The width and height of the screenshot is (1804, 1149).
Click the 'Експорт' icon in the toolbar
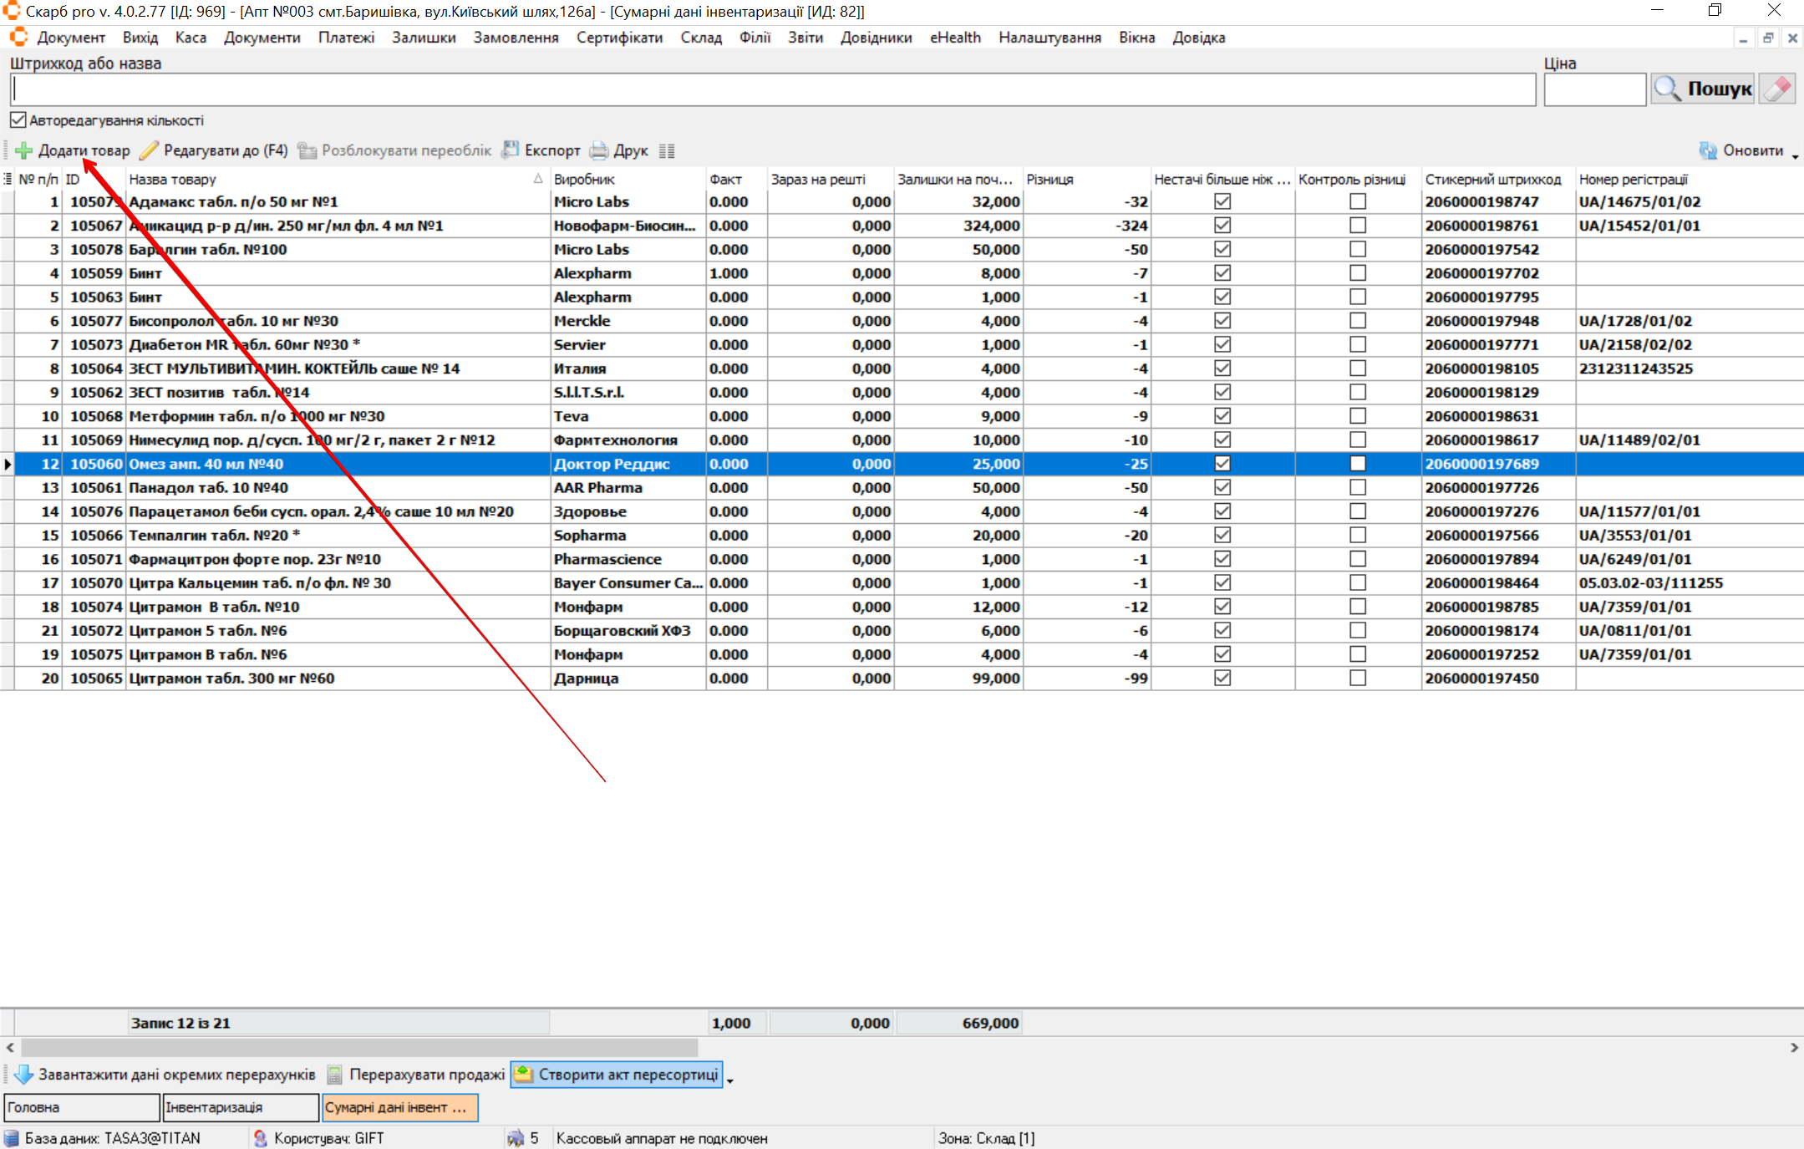tap(510, 150)
